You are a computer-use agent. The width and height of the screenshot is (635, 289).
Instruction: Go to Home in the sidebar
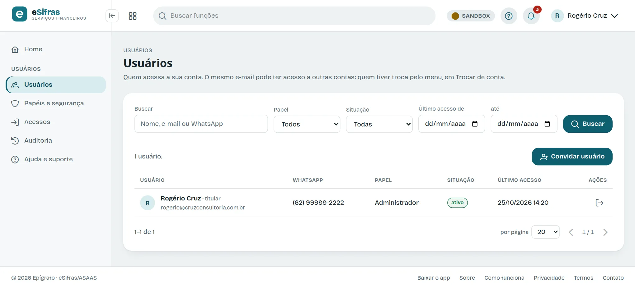pos(56,49)
